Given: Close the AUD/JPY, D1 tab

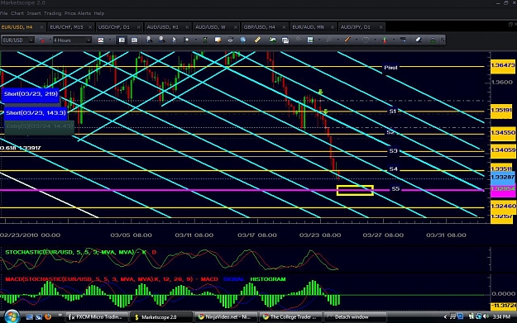Looking at the screenshot, I should (x=381, y=27).
